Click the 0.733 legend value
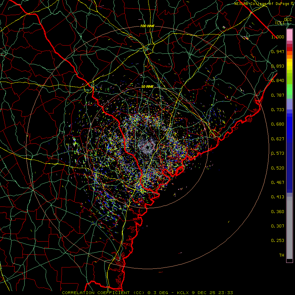295x295 pixels. pos(278,110)
